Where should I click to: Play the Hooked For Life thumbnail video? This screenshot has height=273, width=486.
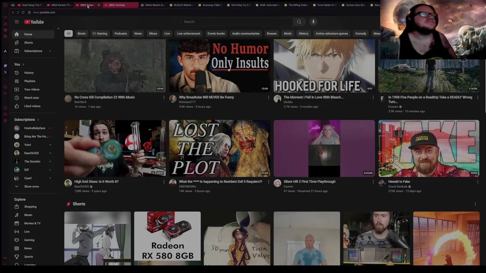click(x=324, y=66)
